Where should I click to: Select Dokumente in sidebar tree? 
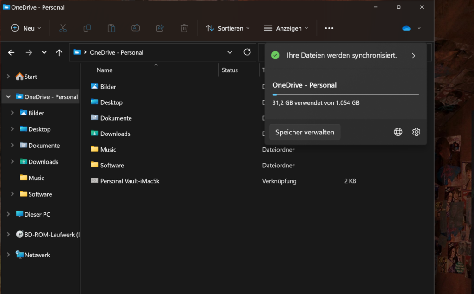point(44,145)
